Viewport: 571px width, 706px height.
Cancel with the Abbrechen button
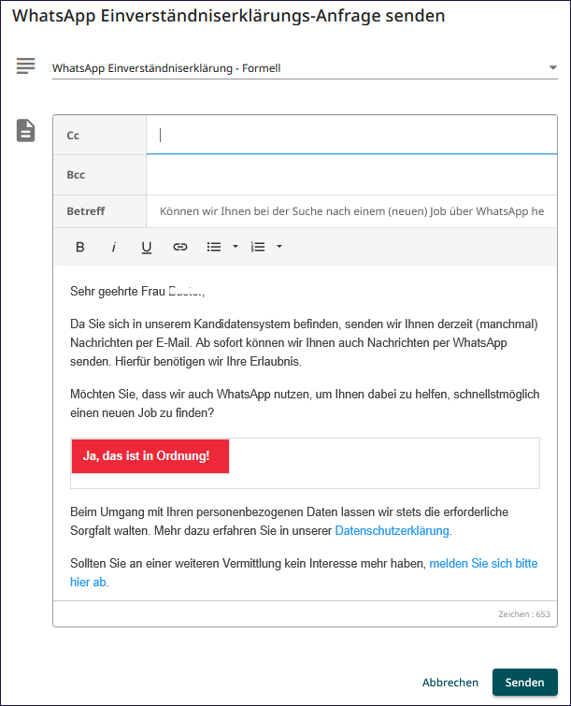[450, 683]
